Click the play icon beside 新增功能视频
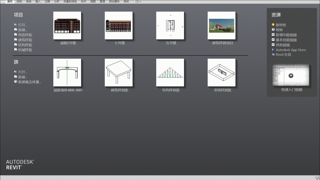The width and height of the screenshot is (320, 180). coord(273,34)
